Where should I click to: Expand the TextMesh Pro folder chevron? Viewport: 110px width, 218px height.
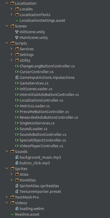pyautogui.click(x=7, y=197)
